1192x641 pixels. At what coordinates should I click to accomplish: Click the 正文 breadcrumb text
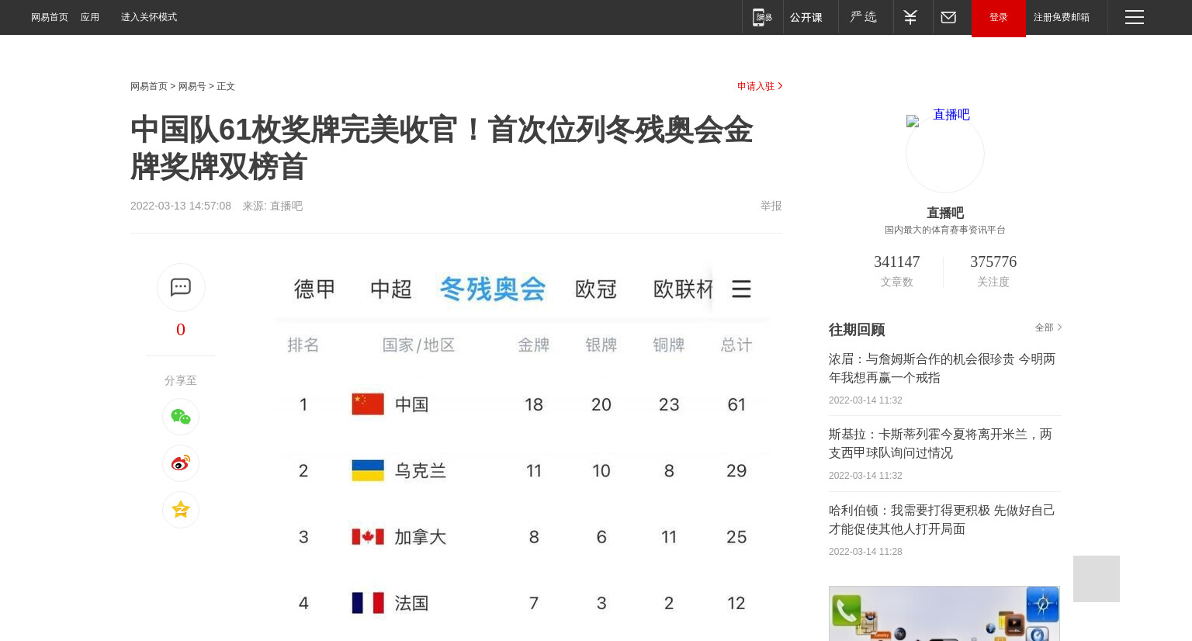(226, 86)
